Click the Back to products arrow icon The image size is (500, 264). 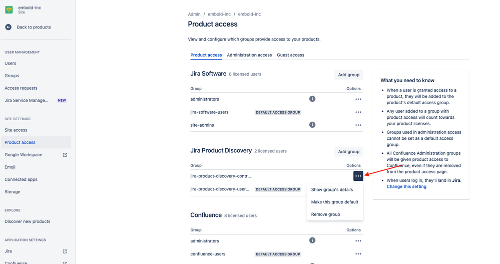pos(9,27)
